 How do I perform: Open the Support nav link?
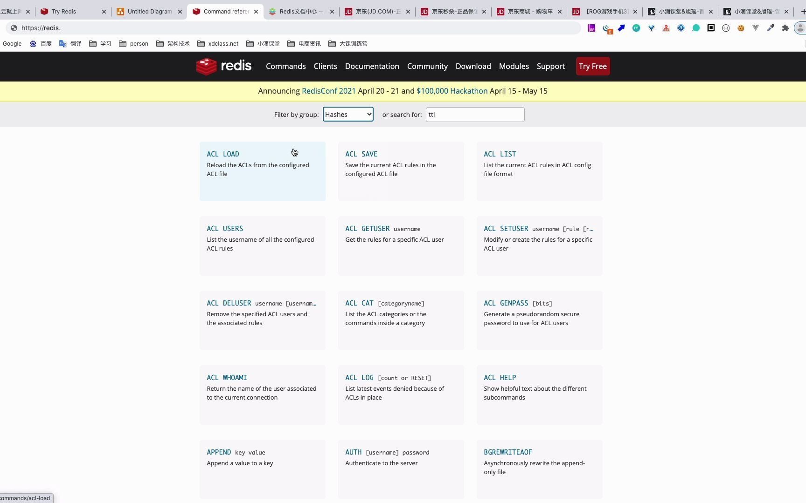coord(551,66)
